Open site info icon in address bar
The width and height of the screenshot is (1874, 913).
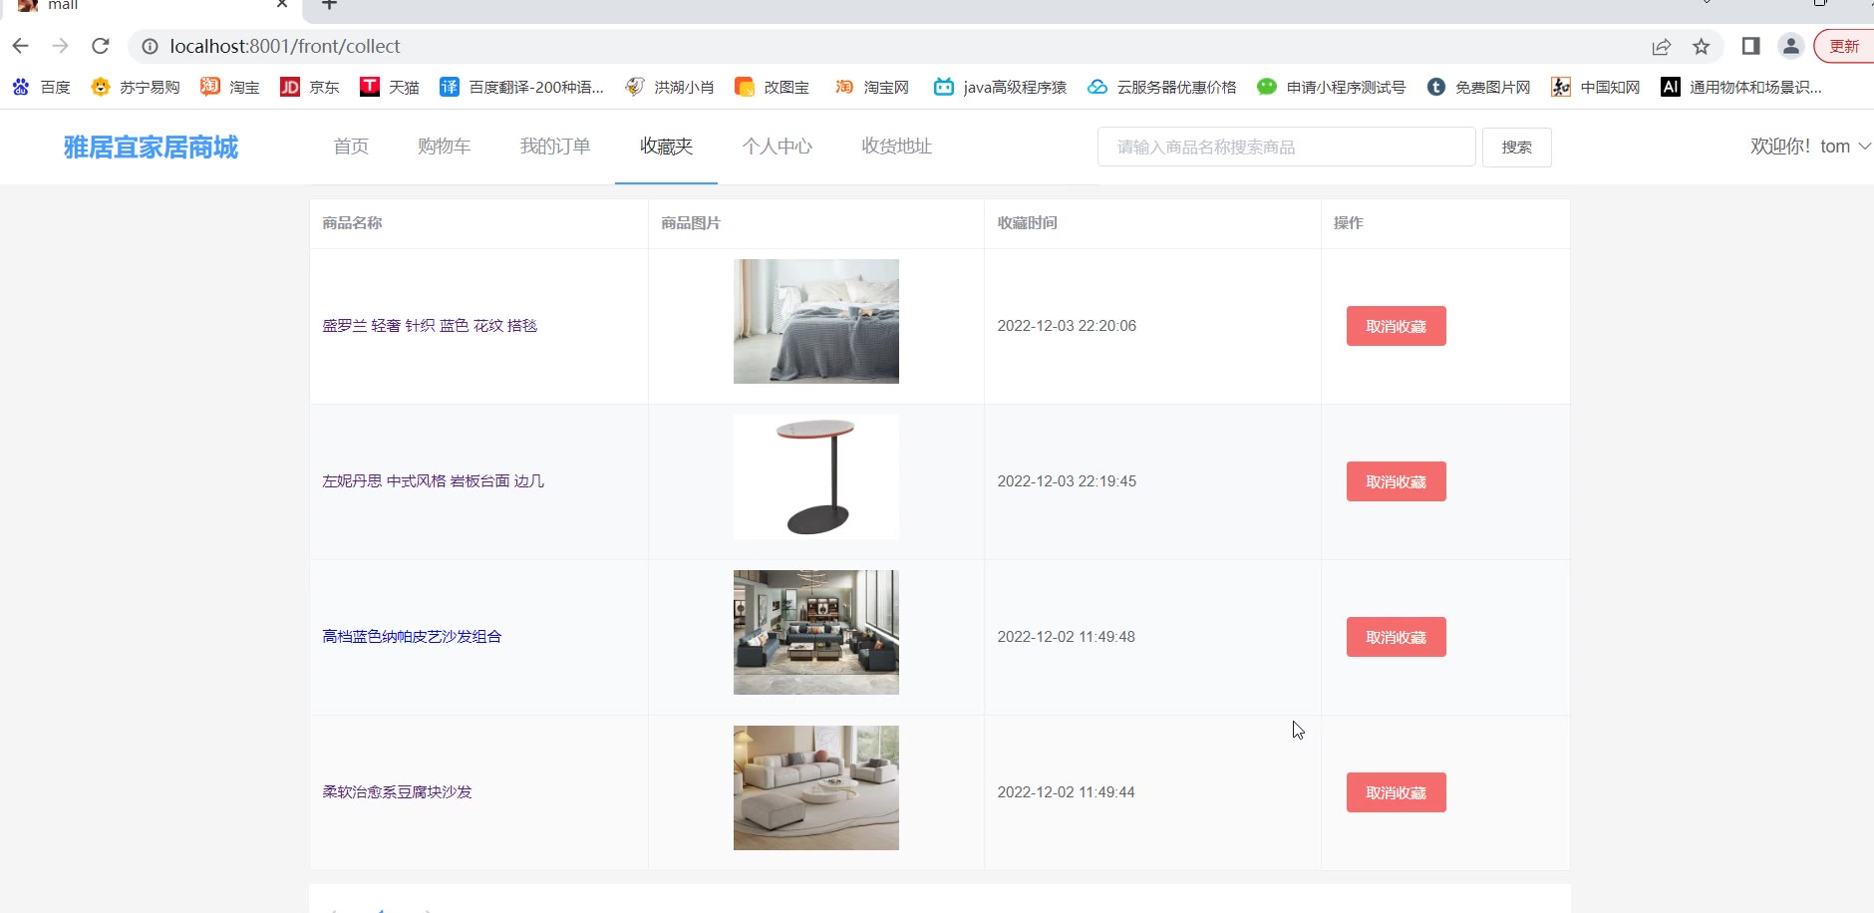pyautogui.click(x=150, y=46)
